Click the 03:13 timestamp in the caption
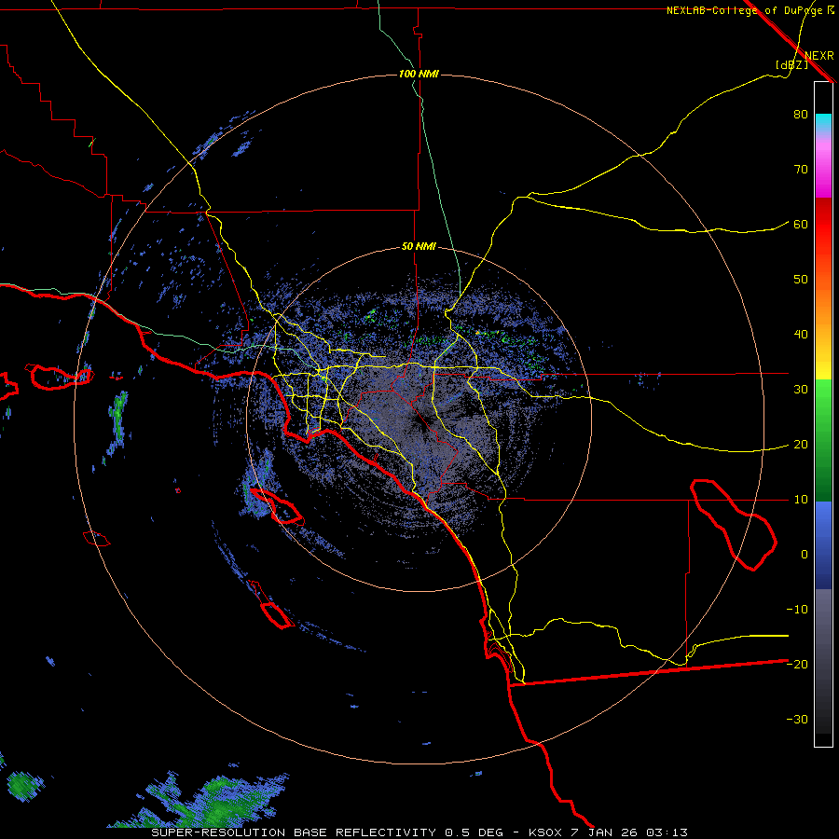Image resolution: width=839 pixels, height=839 pixels. 667,832
